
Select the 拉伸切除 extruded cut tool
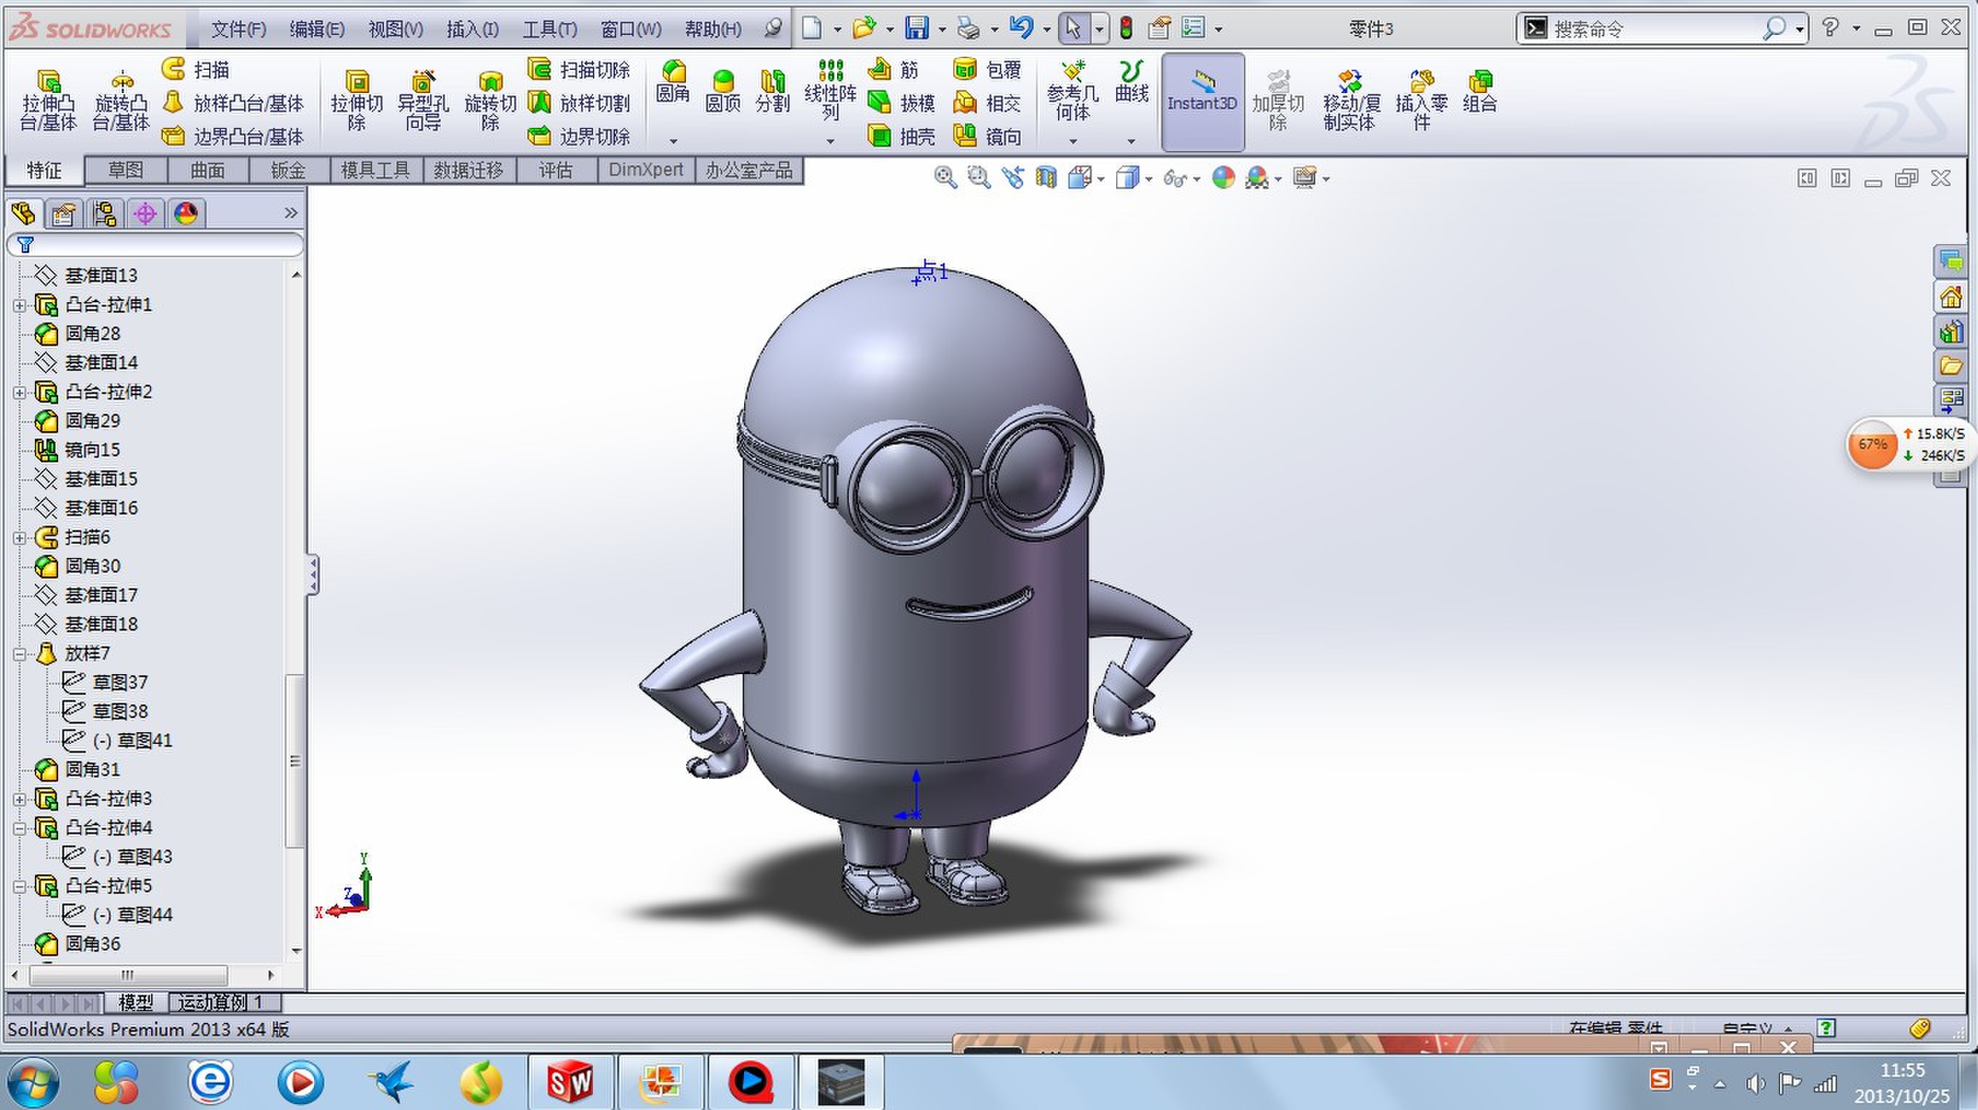pyautogui.click(x=356, y=100)
